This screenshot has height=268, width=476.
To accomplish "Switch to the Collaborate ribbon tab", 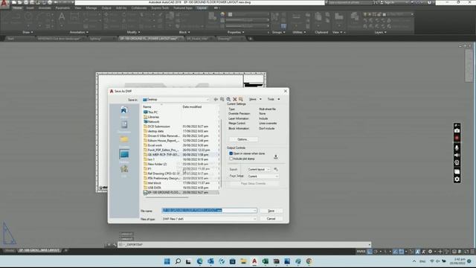I will pos(139,8).
